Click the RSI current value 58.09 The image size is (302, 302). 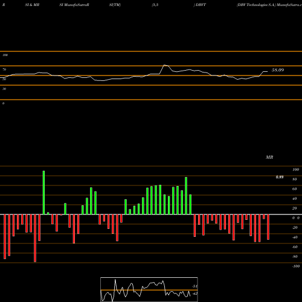tap(278, 70)
